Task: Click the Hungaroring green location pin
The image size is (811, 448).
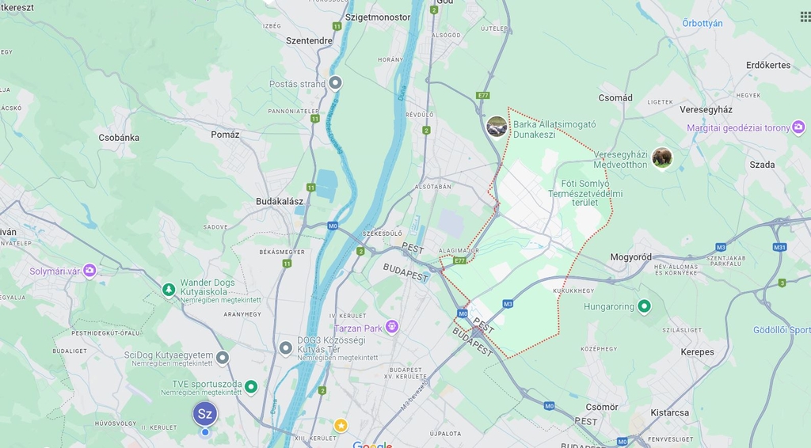Action: coord(644,306)
